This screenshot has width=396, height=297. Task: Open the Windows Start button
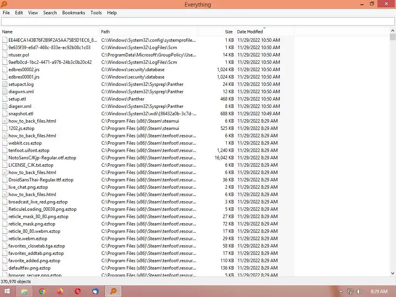pyautogui.click(x=7, y=291)
